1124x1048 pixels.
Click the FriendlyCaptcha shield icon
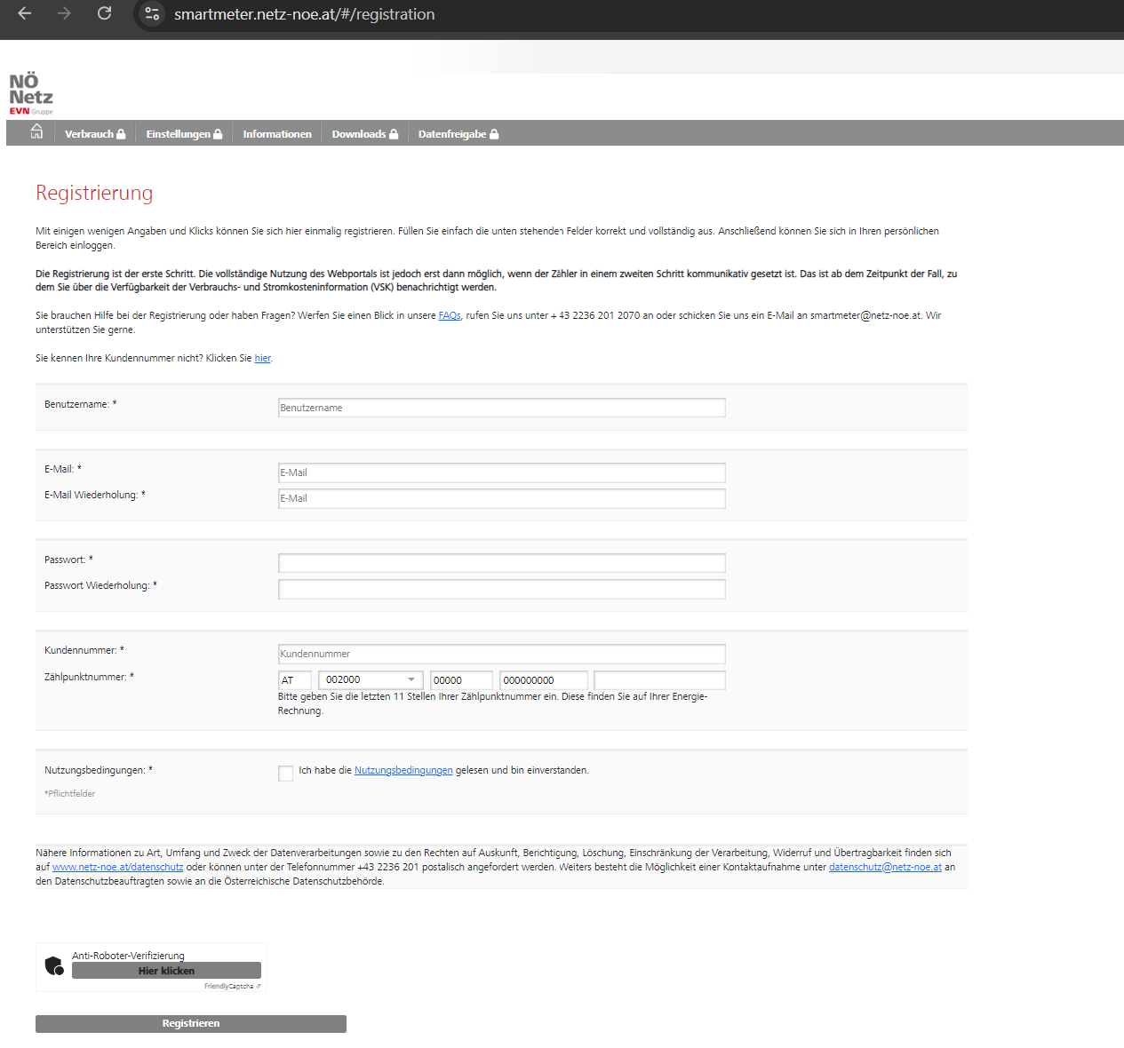[x=54, y=965]
